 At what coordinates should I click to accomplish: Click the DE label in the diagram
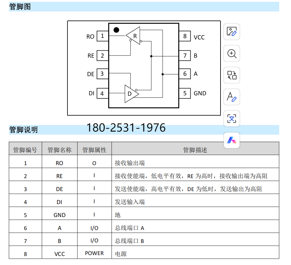[91, 74]
